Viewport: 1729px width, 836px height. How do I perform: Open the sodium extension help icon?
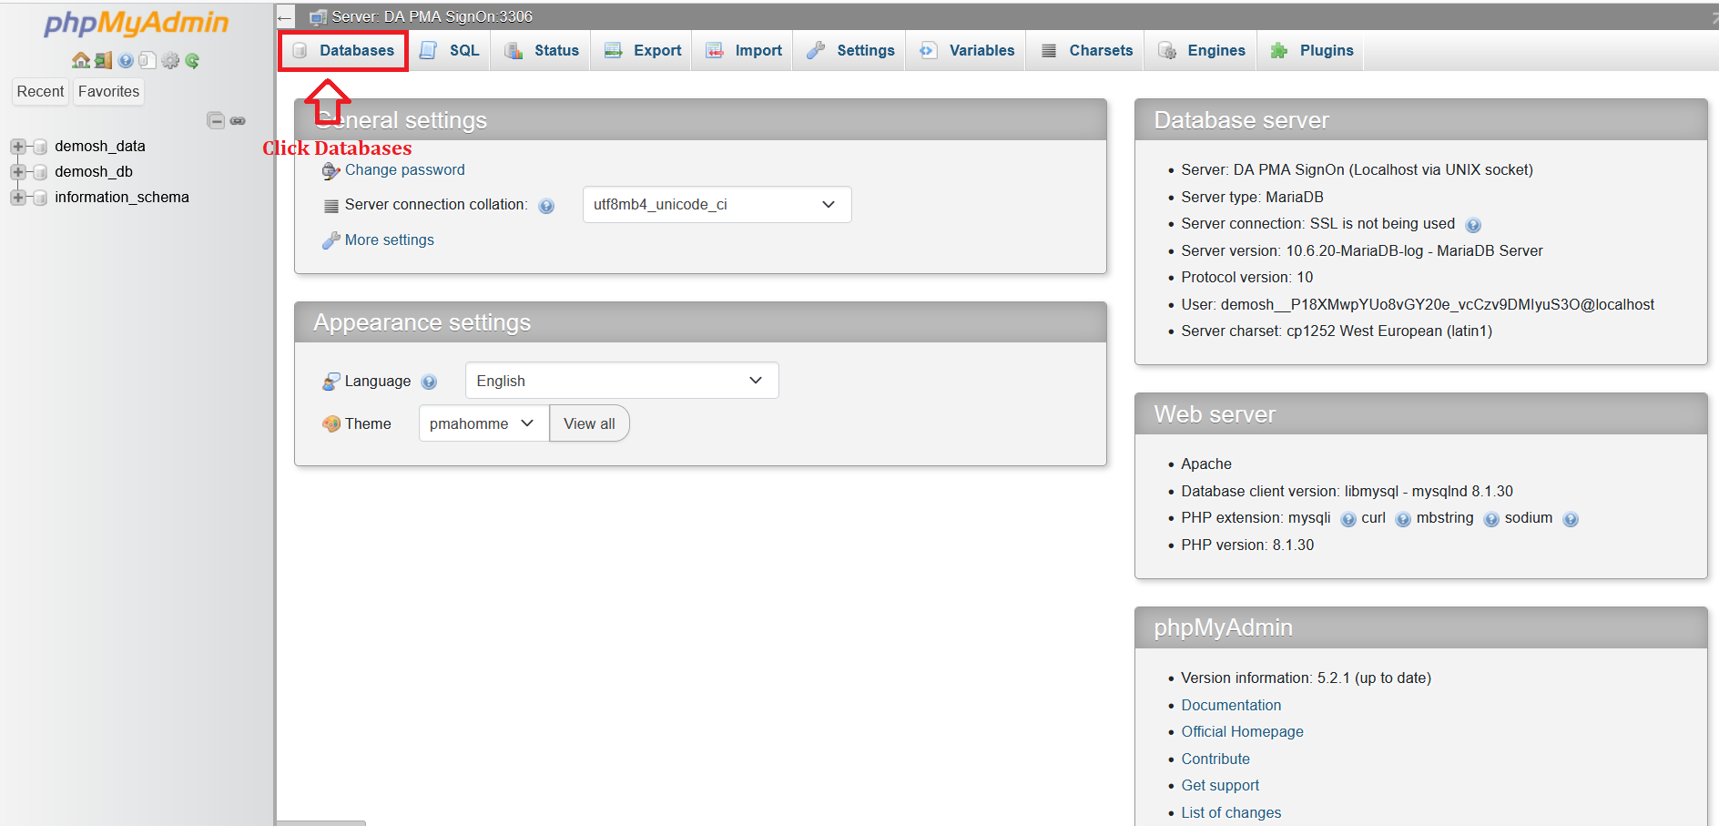pos(1571,520)
